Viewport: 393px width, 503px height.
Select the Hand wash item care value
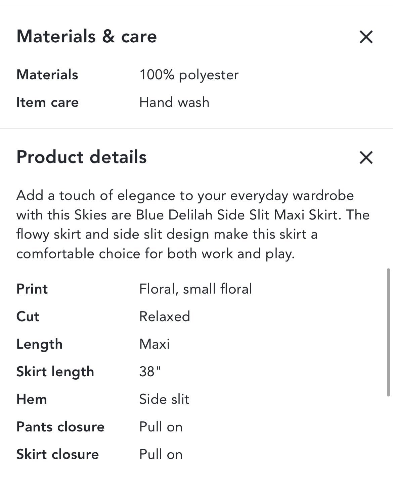174,102
